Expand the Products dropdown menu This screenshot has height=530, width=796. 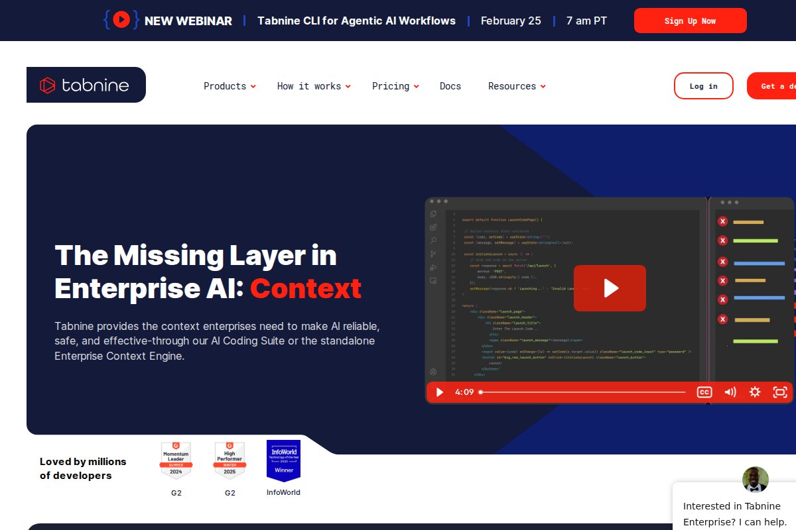[229, 86]
